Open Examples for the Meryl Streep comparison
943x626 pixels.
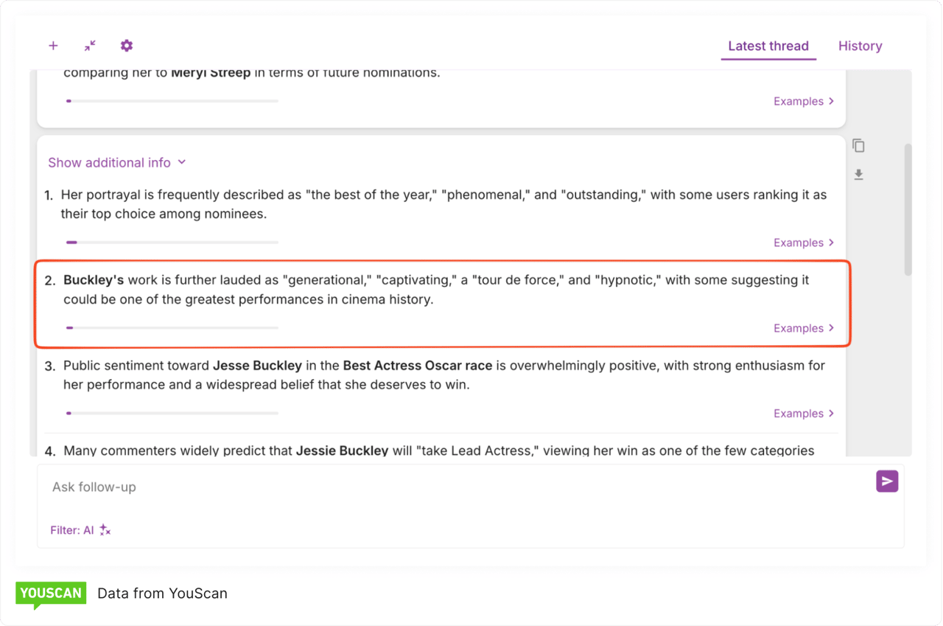tap(803, 102)
